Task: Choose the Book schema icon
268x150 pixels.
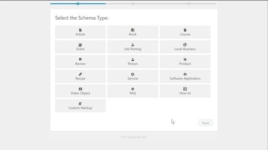Action: (133, 30)
